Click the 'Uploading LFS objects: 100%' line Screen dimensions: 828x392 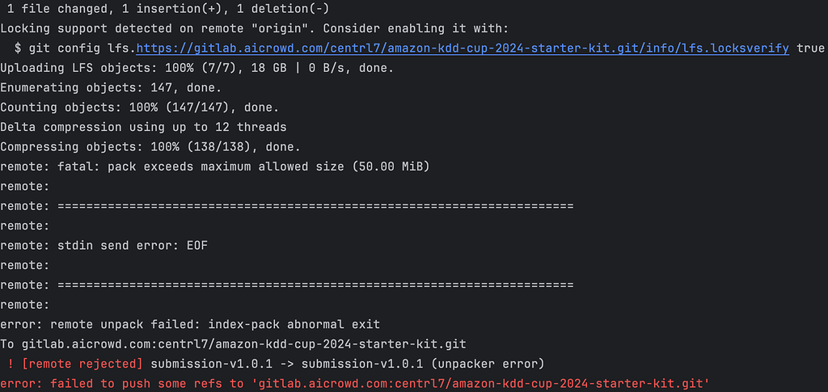coord(197,68)
